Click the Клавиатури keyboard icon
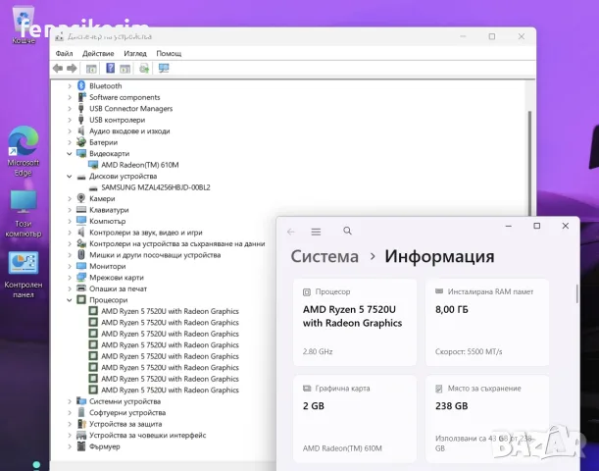The image size is (599, 471). coord(81,210)
